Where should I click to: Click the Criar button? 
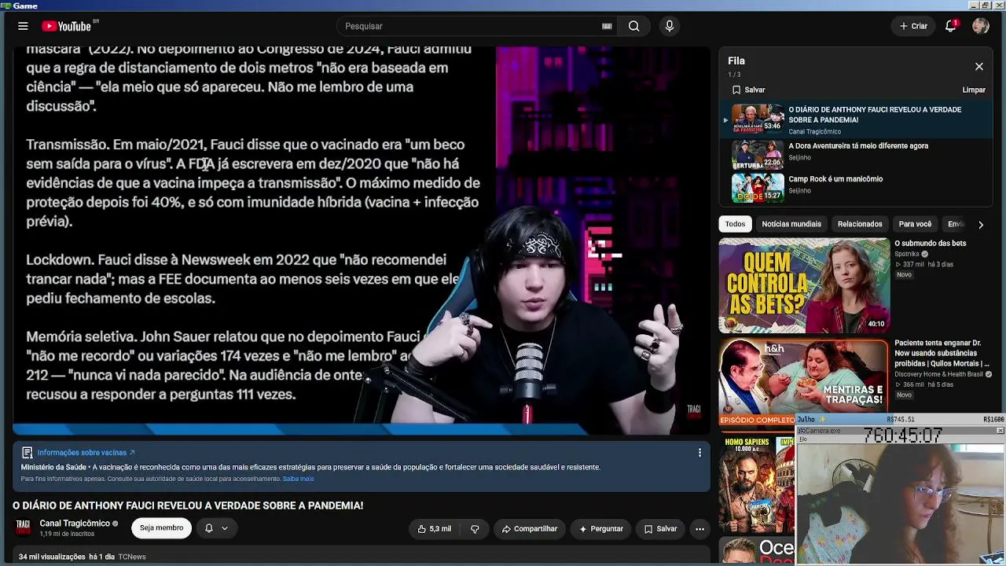pos(914,26)
